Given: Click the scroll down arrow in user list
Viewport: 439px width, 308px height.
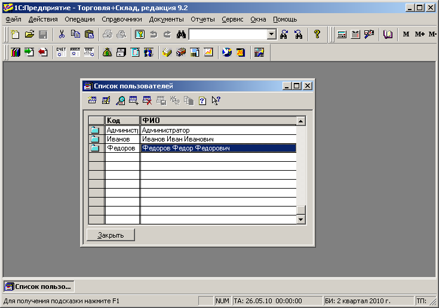Looking at the screenshot, I should coord(300,219).
